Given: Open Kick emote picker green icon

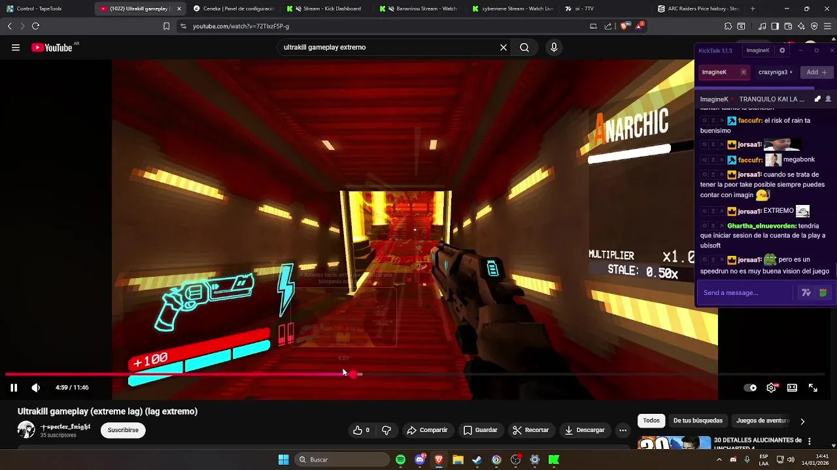Looking at the screenshot, I should point(823,293).
